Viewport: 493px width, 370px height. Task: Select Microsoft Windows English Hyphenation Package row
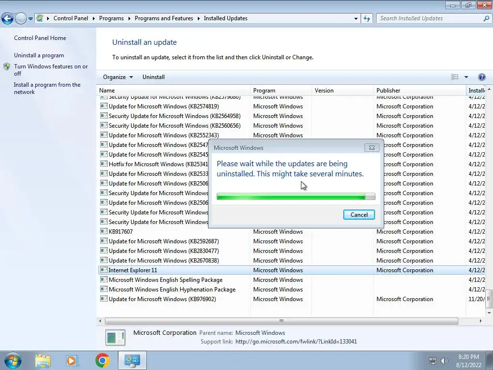coord(292,290)
